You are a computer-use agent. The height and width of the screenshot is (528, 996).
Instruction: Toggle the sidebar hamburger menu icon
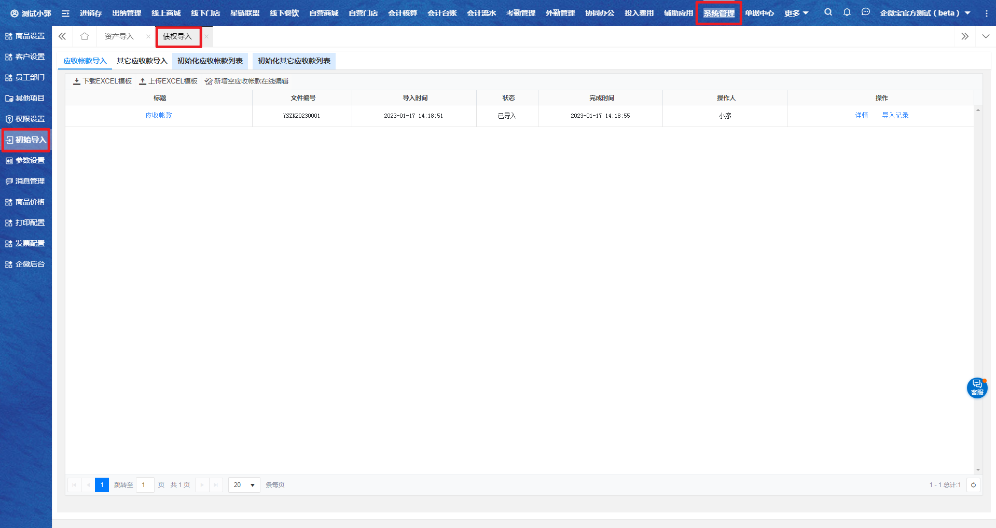coord(65,13)
